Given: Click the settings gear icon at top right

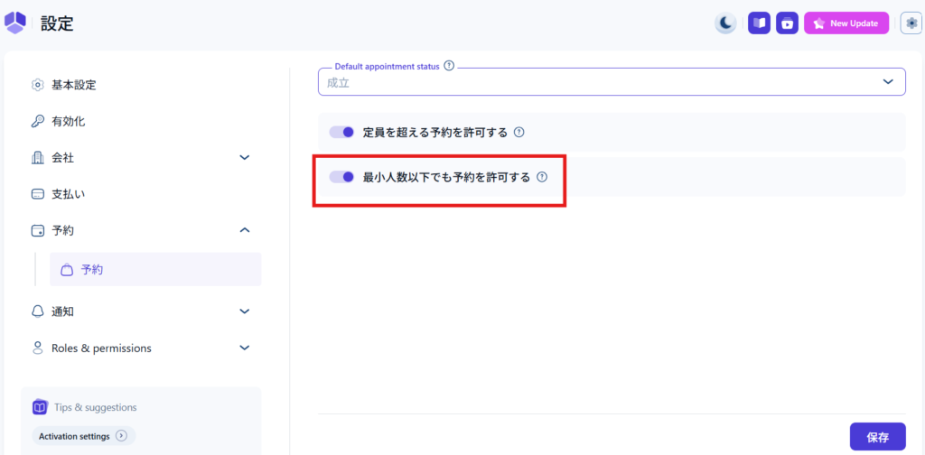Looking at the screenshot, I should (x=911, y=23).
